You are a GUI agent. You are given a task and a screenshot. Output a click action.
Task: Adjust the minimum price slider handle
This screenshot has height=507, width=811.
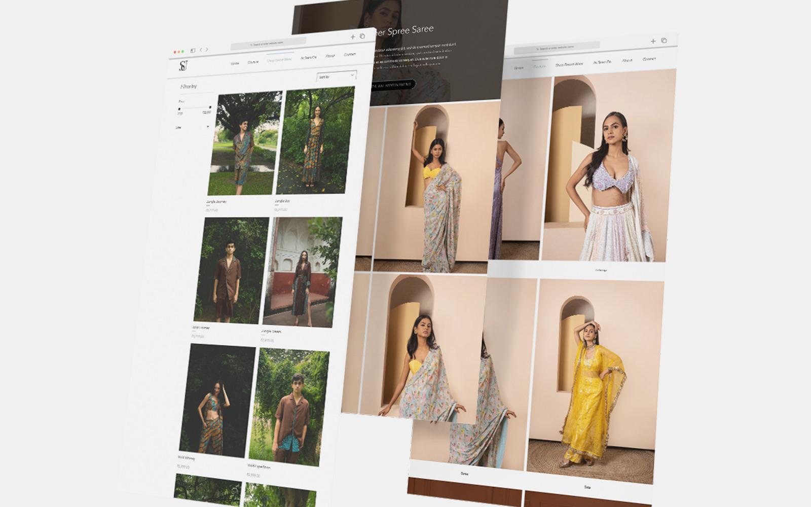click(179, 109)
